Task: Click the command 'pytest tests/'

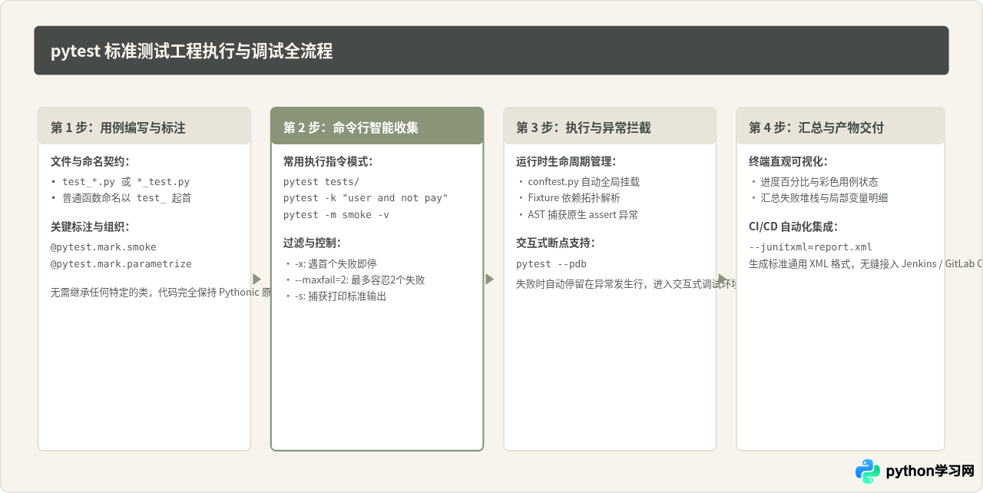Action: (321, 182)
